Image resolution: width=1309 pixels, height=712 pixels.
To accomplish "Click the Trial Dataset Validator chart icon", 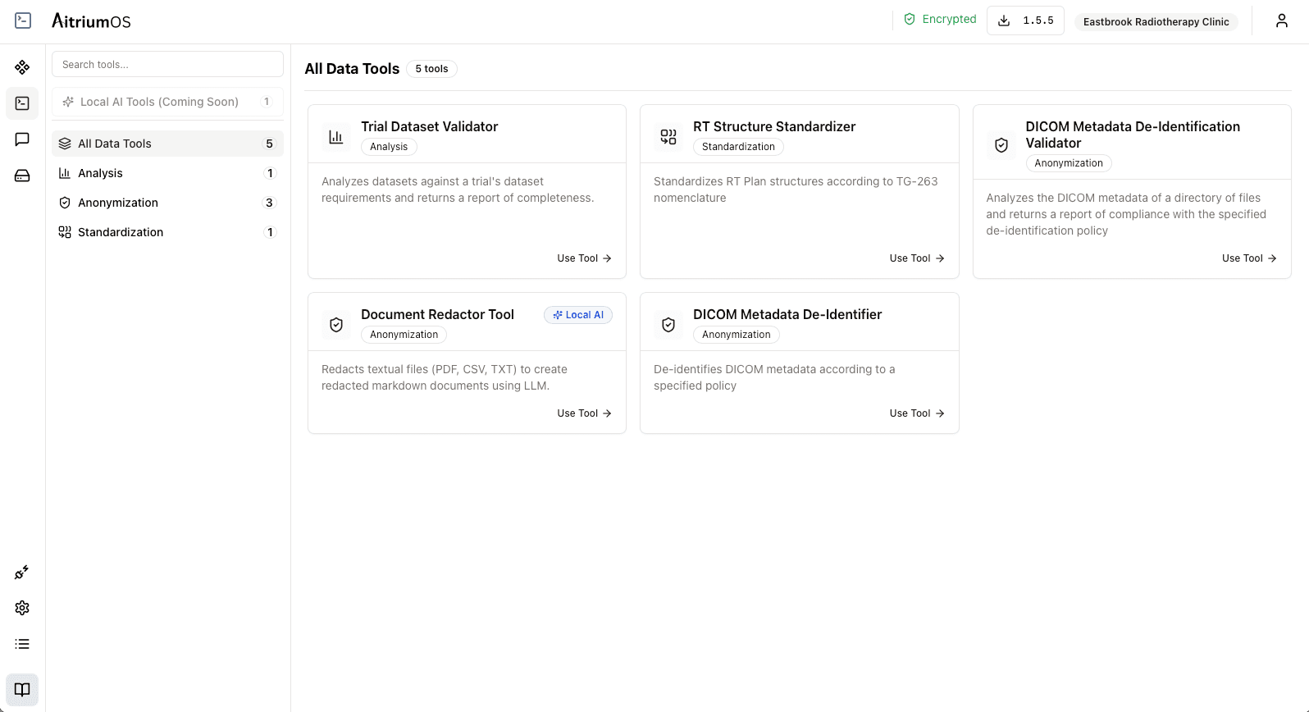I will click(x=336, y=137).
